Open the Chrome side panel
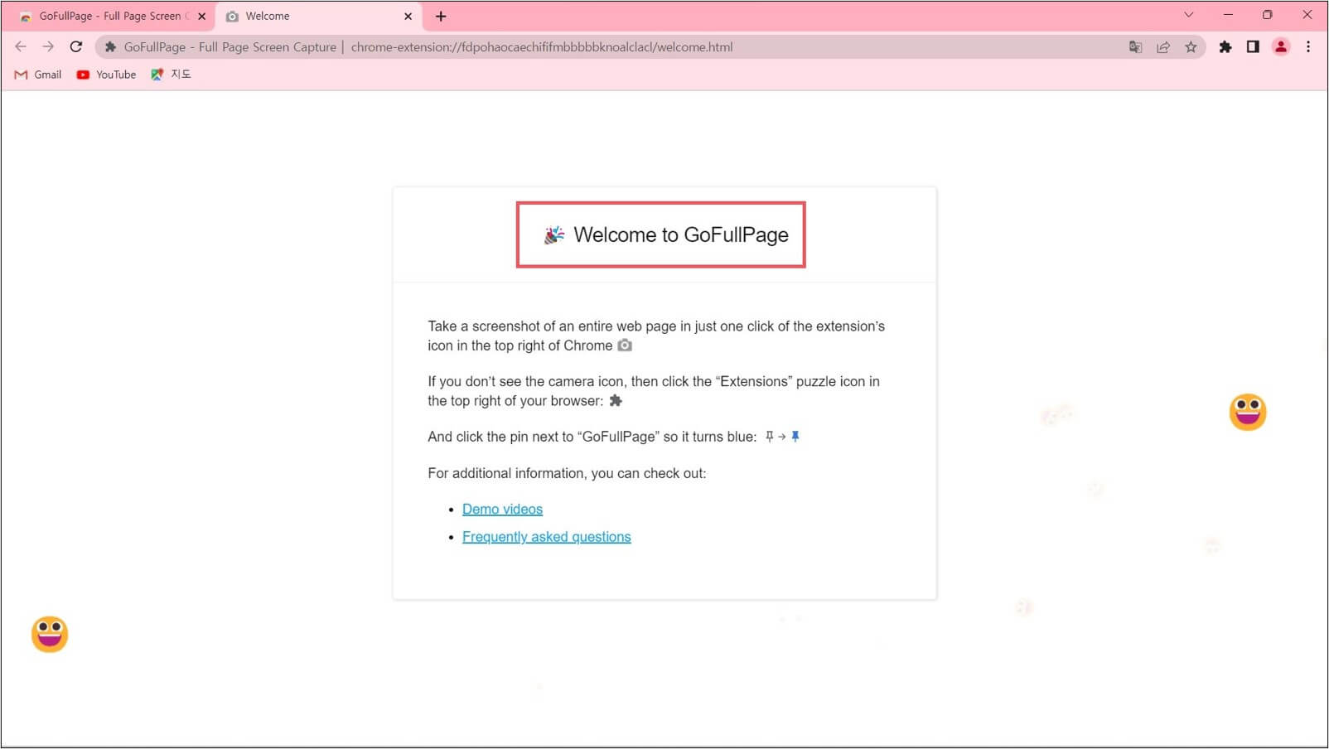1329x749 pixels. coord(1253,47)
